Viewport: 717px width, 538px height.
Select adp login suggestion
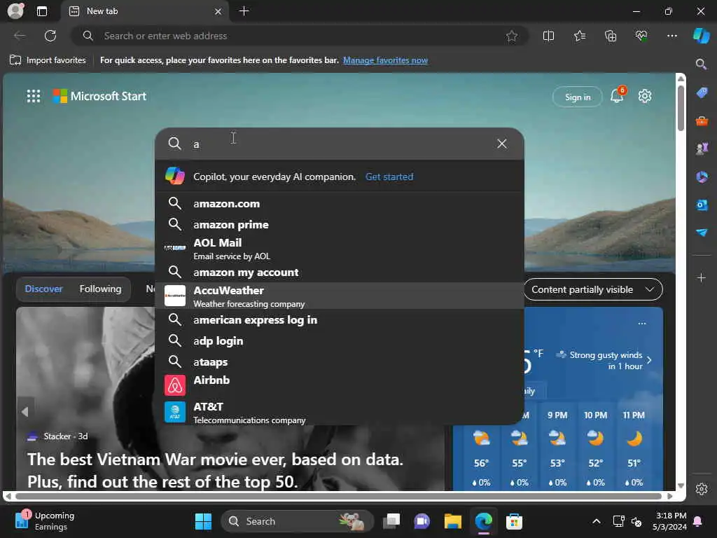(340, 341)
